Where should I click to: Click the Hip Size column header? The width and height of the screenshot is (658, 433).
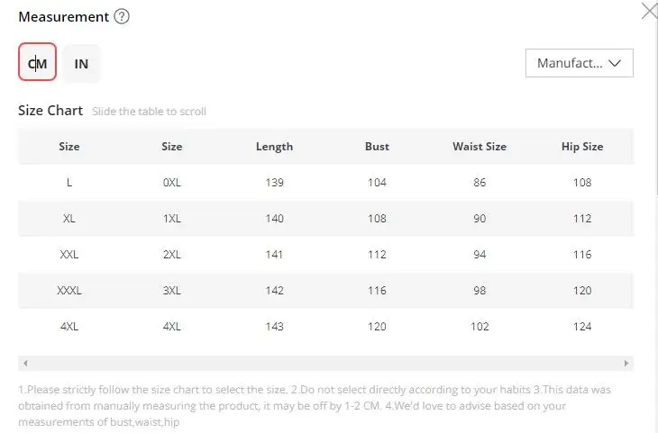[582, 147]
